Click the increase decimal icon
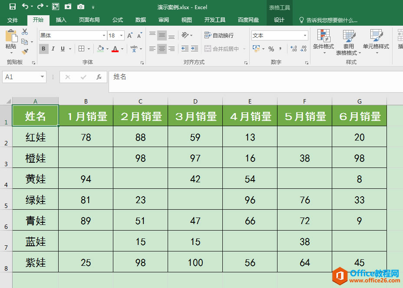The height and width of the screenshot is (288, 403). click(x=294, y=49)
